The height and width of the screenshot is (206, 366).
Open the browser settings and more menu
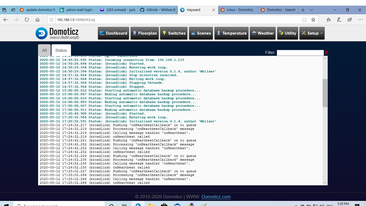360,20
